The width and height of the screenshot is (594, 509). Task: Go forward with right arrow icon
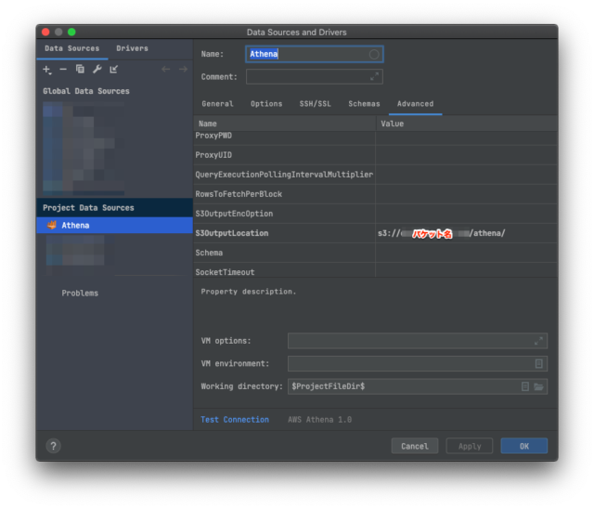pos(184,69)
